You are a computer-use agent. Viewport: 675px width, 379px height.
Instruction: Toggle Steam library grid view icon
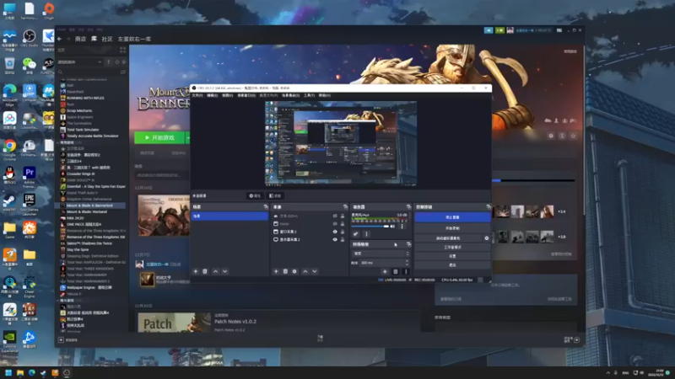click(x=122, y=51)
